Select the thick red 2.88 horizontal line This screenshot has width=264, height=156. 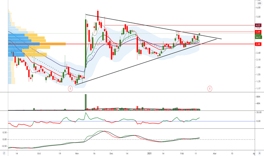[x=131, y=44]
